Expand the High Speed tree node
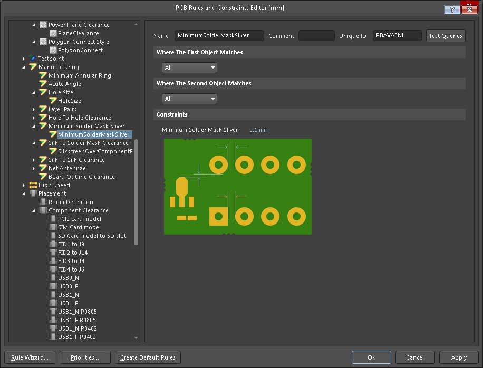Viewport: 483px width, 368px height. (24, 185)
